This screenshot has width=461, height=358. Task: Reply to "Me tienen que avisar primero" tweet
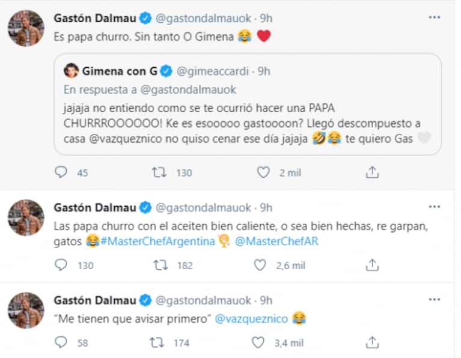point(61,342)
